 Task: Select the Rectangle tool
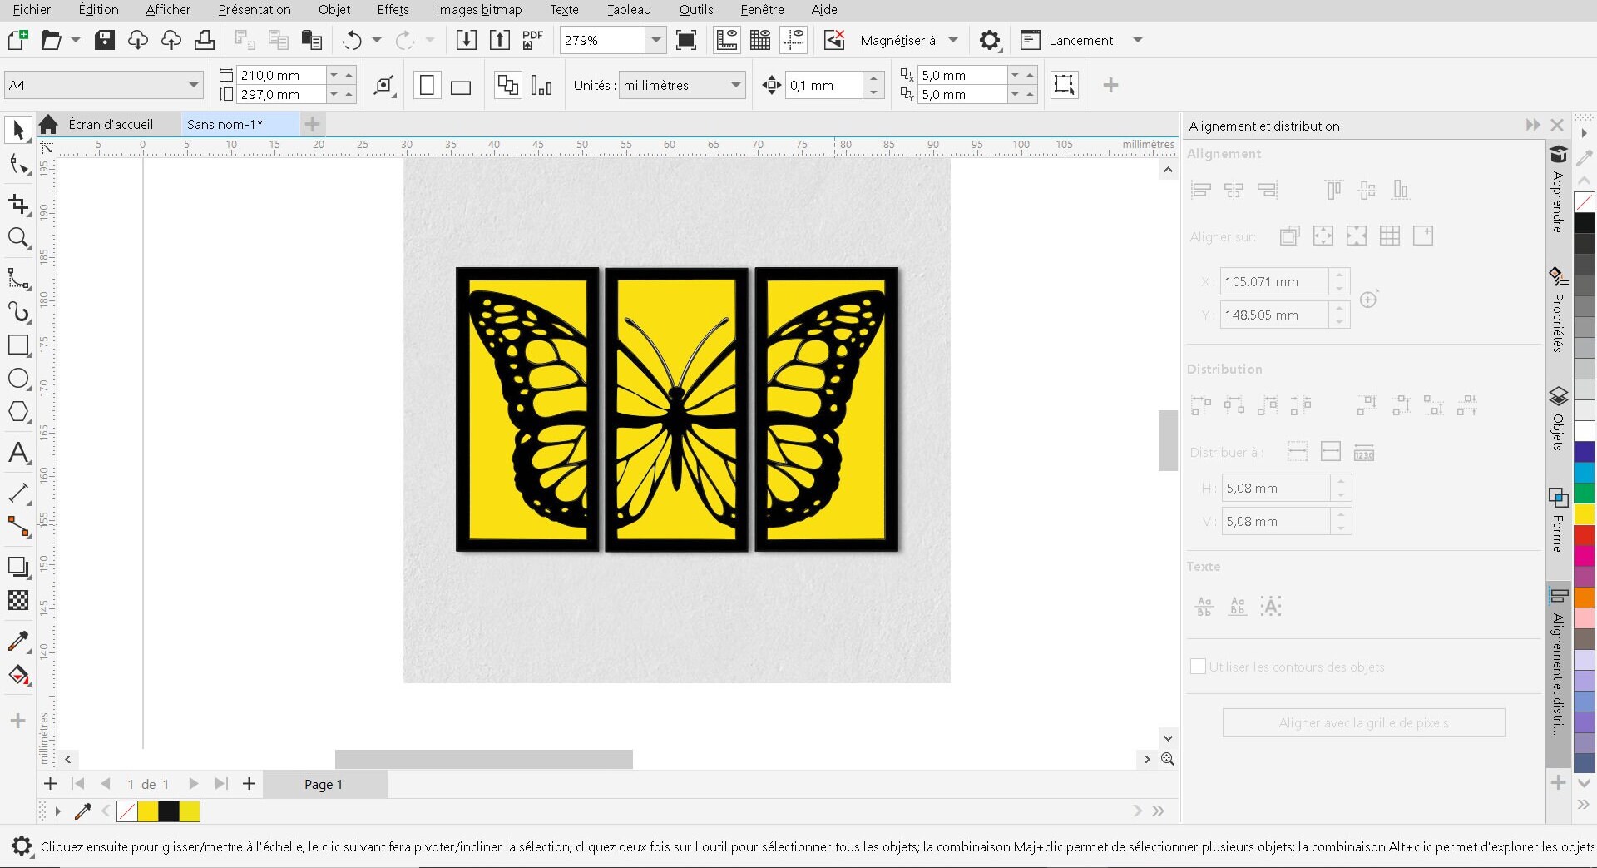18,345
